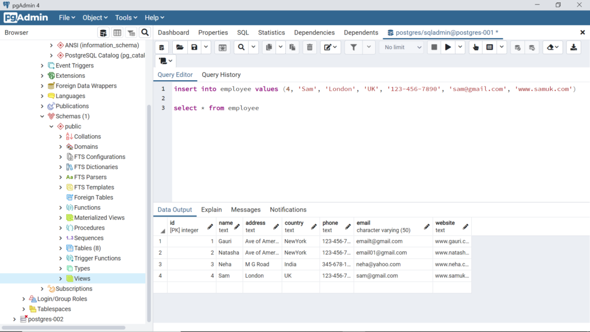
Task: Open the File menu
Action: [67, 18]
